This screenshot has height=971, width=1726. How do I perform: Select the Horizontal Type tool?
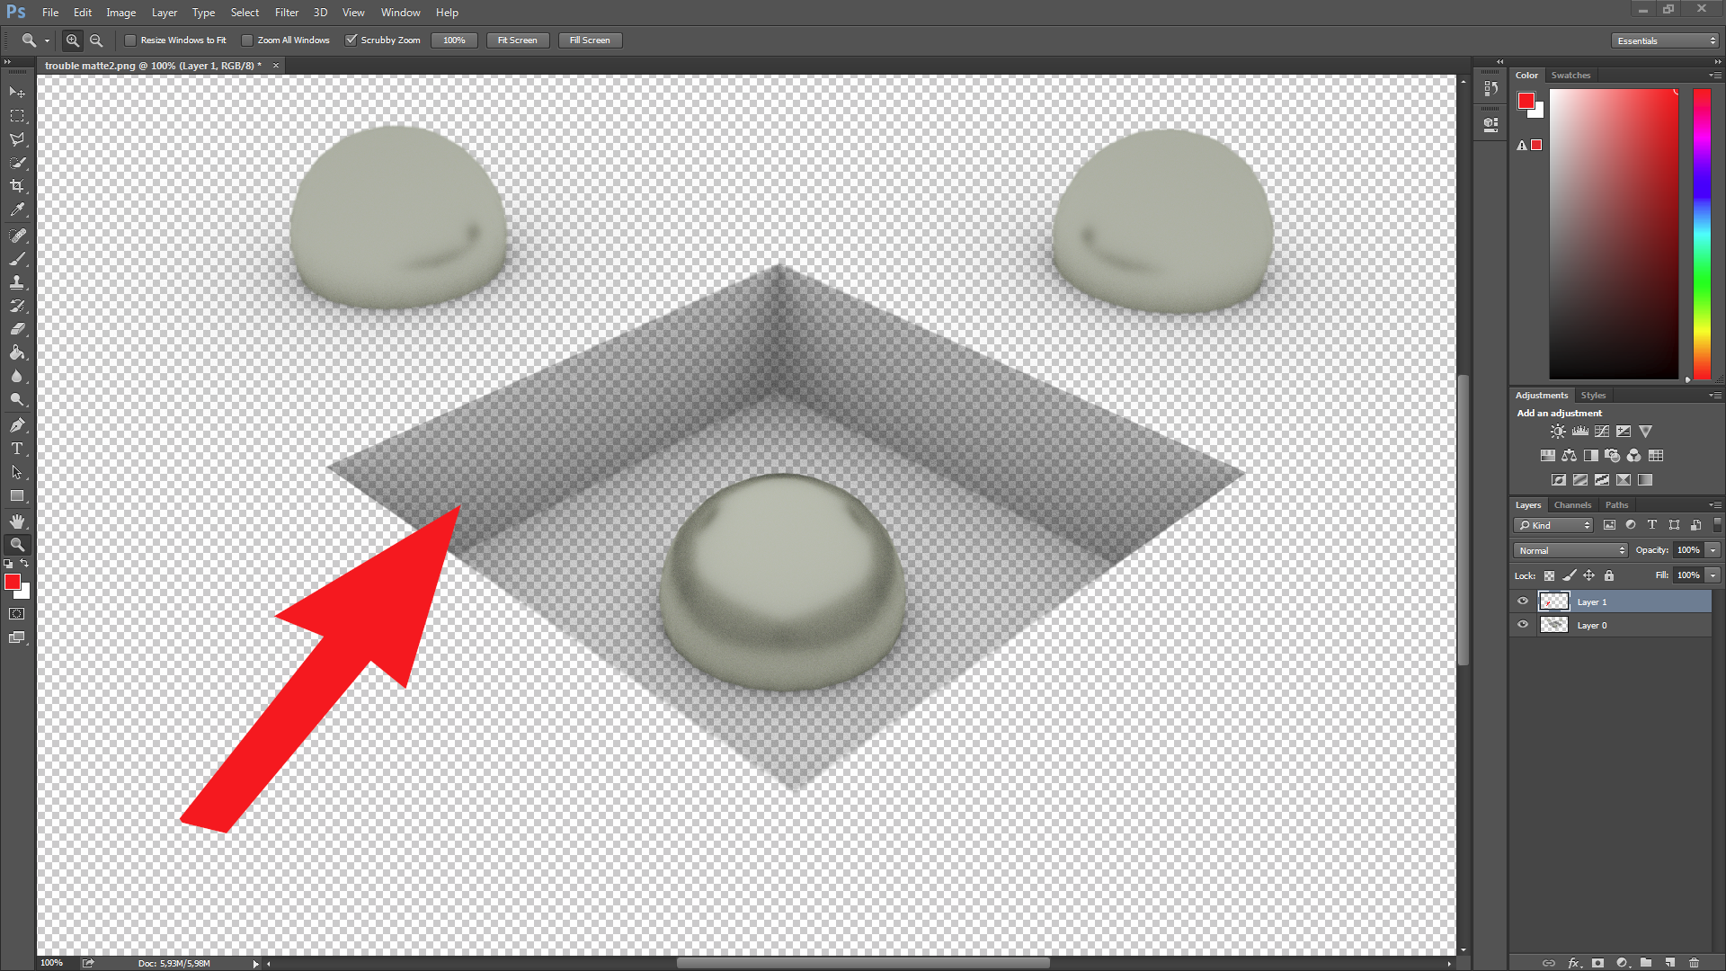(17, 449)
